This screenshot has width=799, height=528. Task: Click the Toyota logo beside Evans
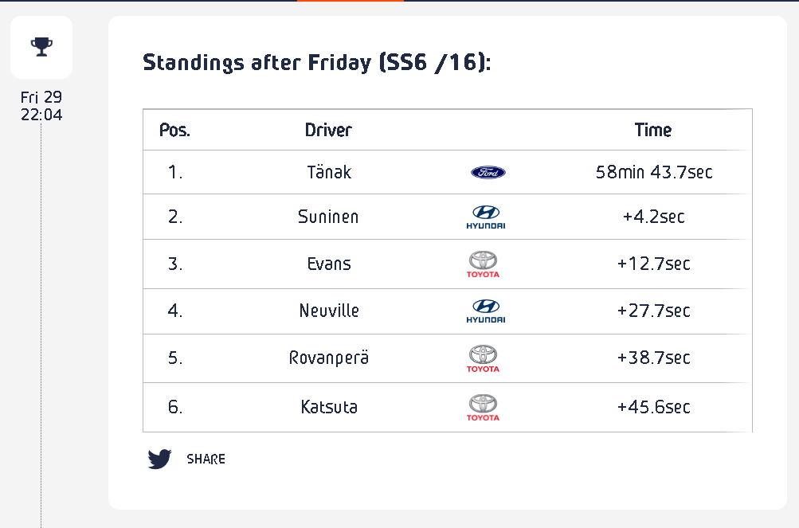pos(483,264)
